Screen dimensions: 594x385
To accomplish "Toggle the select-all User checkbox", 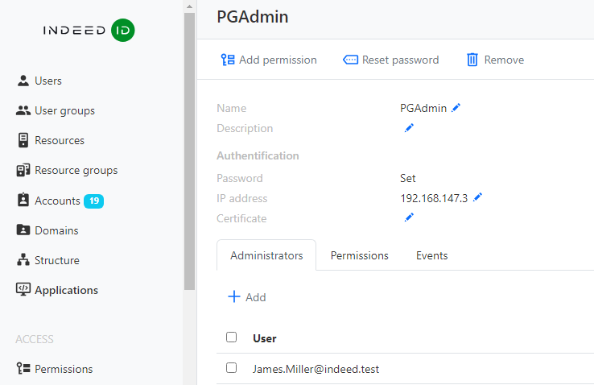I will [x=232, y=337].
